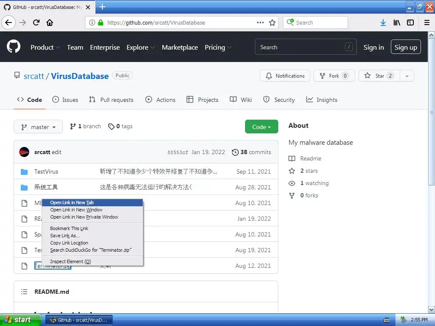Switch to the Pull requests tab

[111, 99]
